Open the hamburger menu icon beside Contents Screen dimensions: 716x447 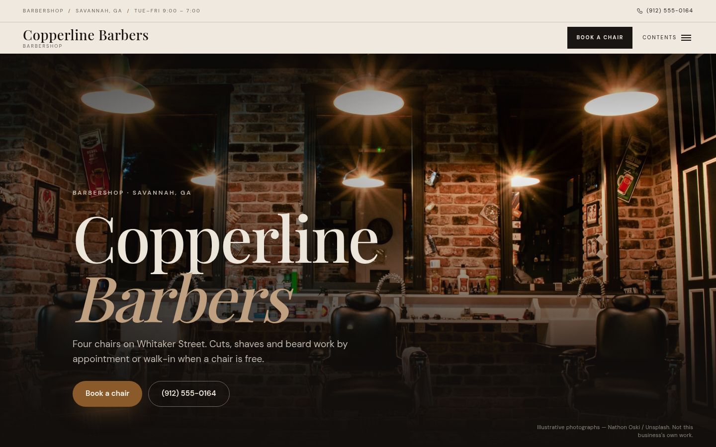tap(686, 38)
